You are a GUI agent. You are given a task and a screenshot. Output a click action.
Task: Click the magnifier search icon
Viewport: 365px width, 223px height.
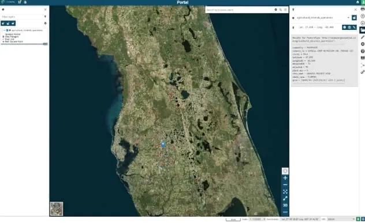(281, 10)
